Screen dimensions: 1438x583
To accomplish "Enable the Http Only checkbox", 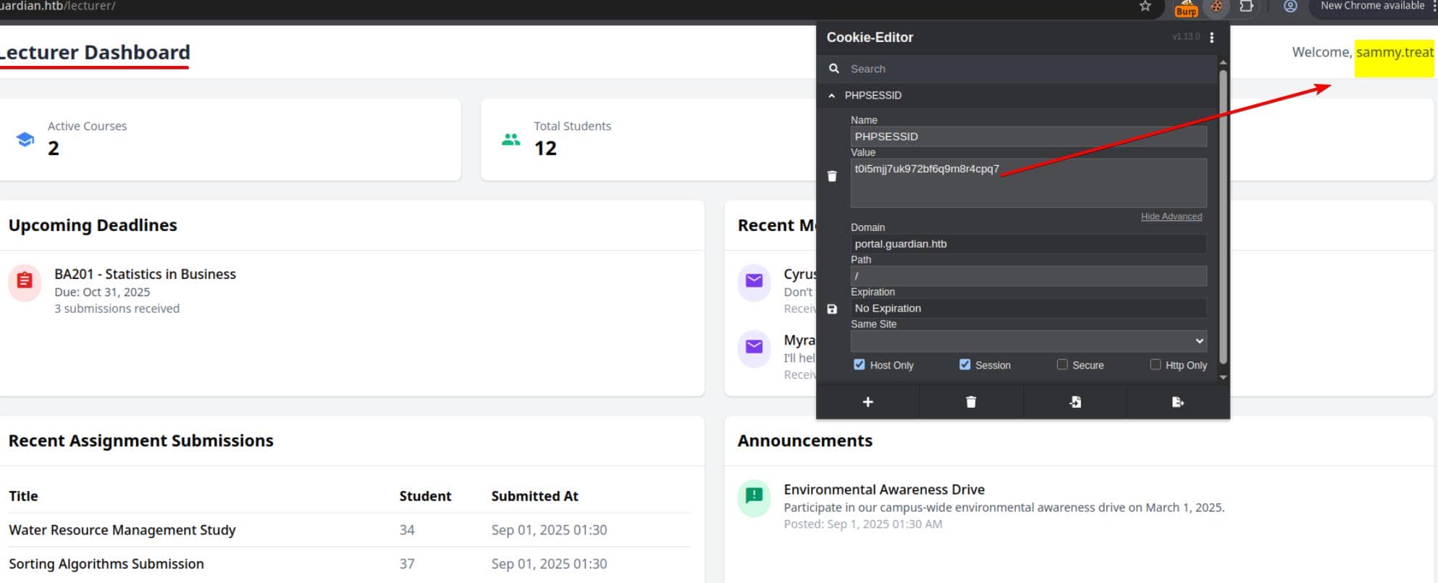I will pyautogui.click(x=1155, y=364).
